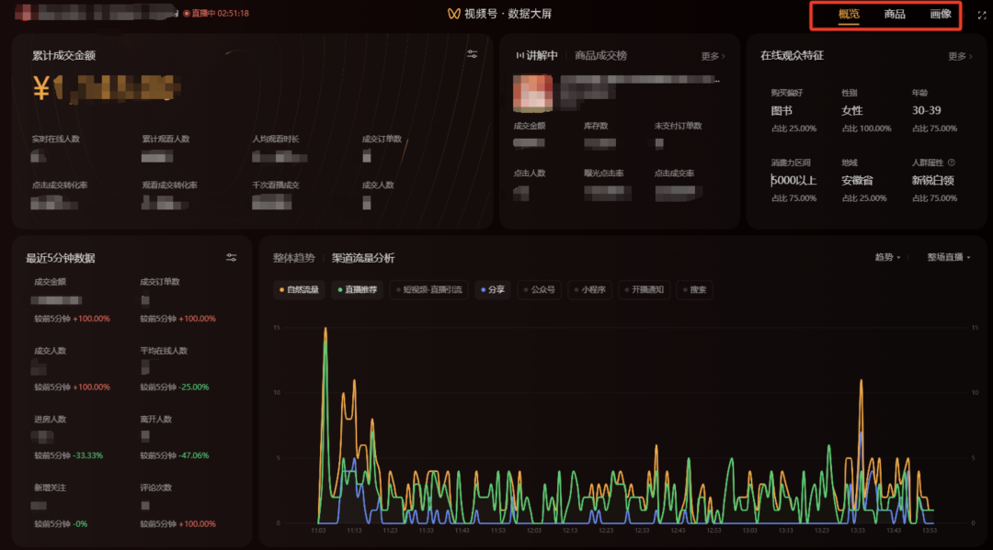Open settings icon in 累计成交金额 panel

[472, 54]
